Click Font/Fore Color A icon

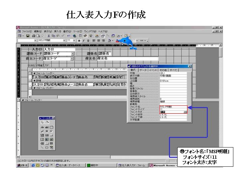(x=117, y=41)
